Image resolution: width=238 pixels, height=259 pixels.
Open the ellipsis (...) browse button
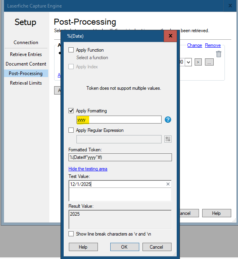coord(209,62)
